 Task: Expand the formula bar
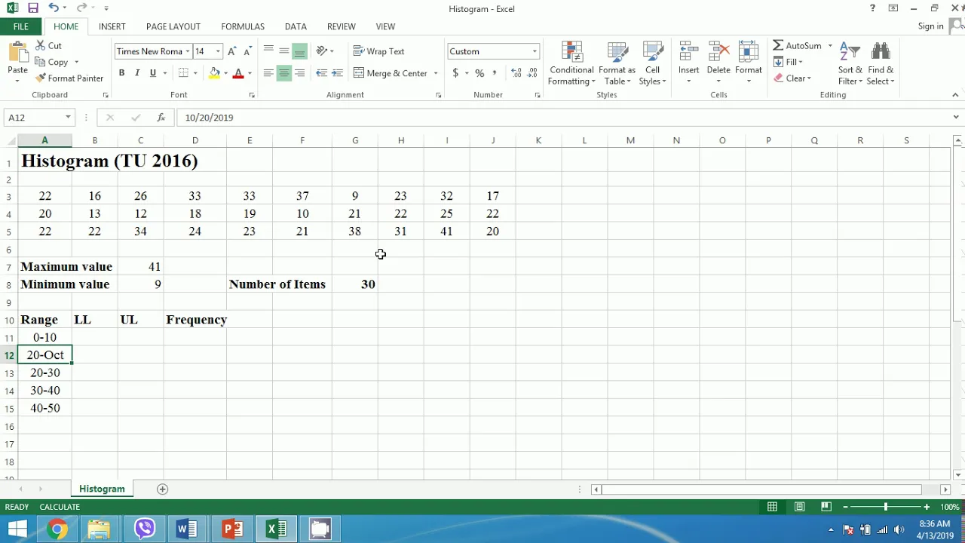click(x=956, y=117)
